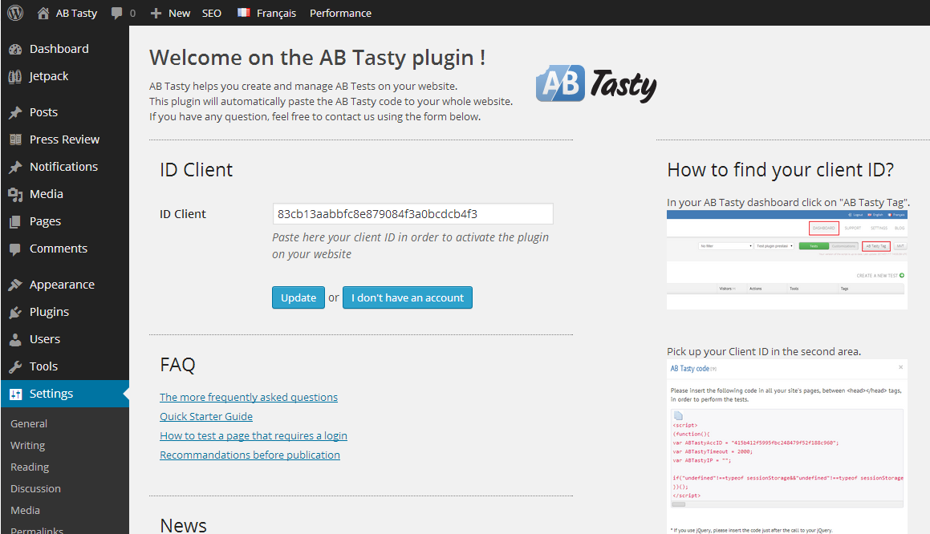Open Writing settings submenu

tap(28, 446)
